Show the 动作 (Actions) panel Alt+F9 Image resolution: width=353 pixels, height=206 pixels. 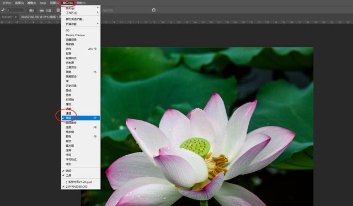pyautogui.click(x=81, y=49)
